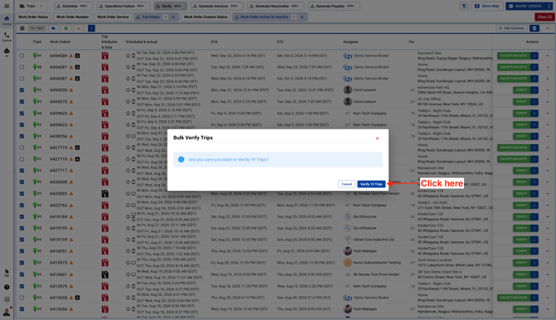Open the Trips dropdown at top left
The height and width of the screenshot is (320, 556).
tap(32, 6)
